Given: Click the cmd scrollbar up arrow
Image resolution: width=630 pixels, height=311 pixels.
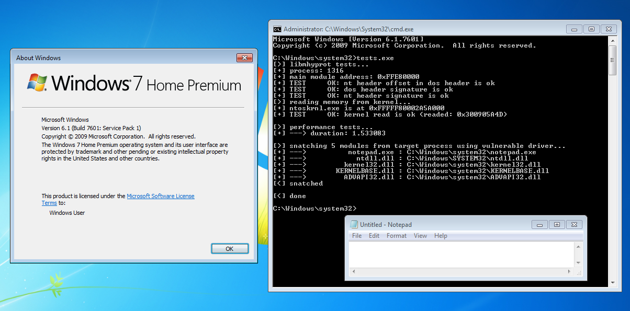Looking at the screenshot, I should pos(613,40).
